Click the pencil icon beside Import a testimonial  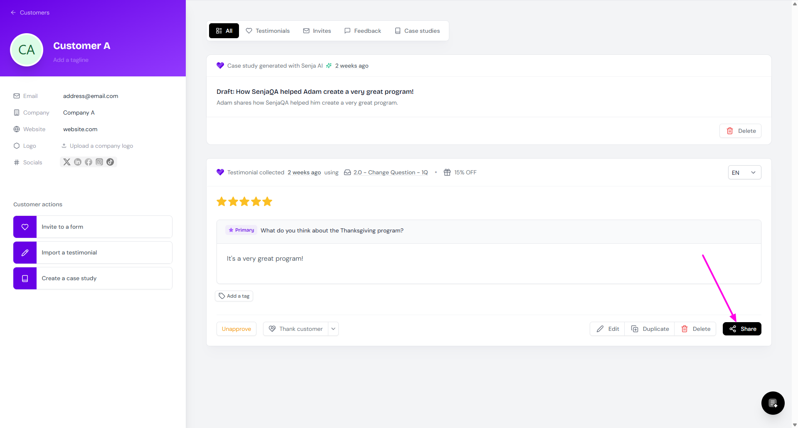25,253
